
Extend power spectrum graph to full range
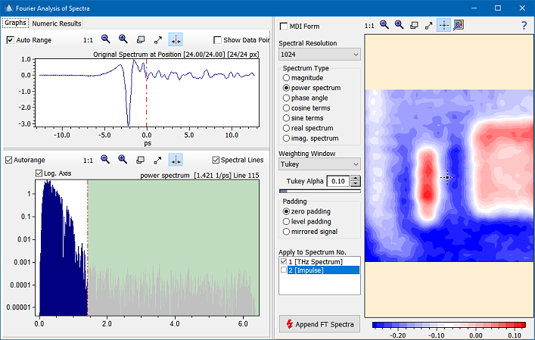(x=157, y=160)
